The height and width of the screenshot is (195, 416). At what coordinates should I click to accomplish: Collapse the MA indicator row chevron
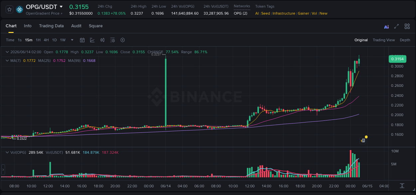click(x=7, y=61)
